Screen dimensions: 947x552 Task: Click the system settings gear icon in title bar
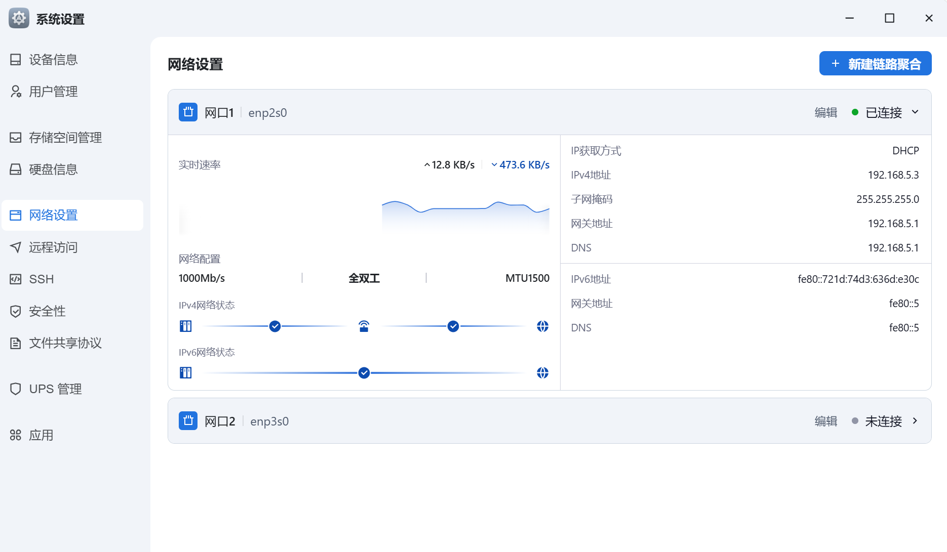point(19,19)
